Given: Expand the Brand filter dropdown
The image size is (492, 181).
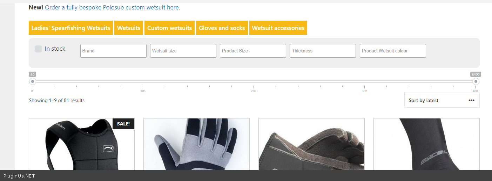Looking at the screenshot, I should tap(113, 51).
